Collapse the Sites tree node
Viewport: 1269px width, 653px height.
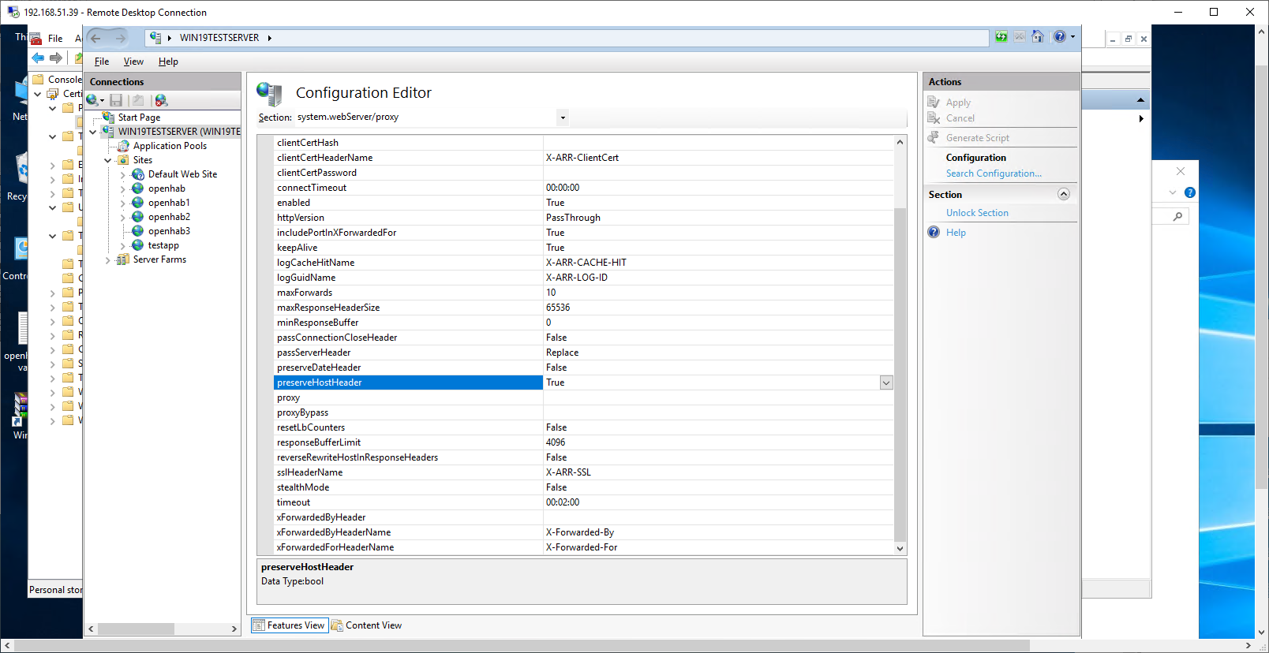point(108,161)
